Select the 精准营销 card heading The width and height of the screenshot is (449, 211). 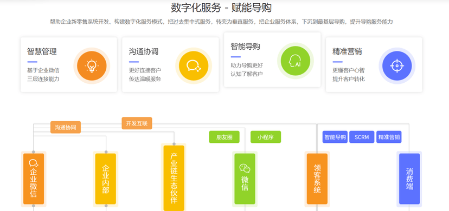(347, 52)
